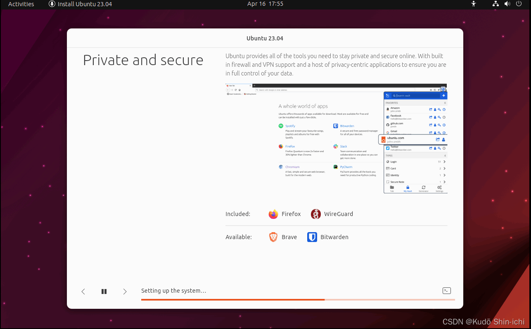Click the plus icon in vault header
Image resolution: width=531 pixels, height=329 pixels.
[444, 96]
